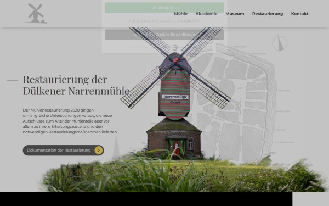Screen dimensions: 329x206
Task: Open the Kontakt page
Action: tap(299, 14)
